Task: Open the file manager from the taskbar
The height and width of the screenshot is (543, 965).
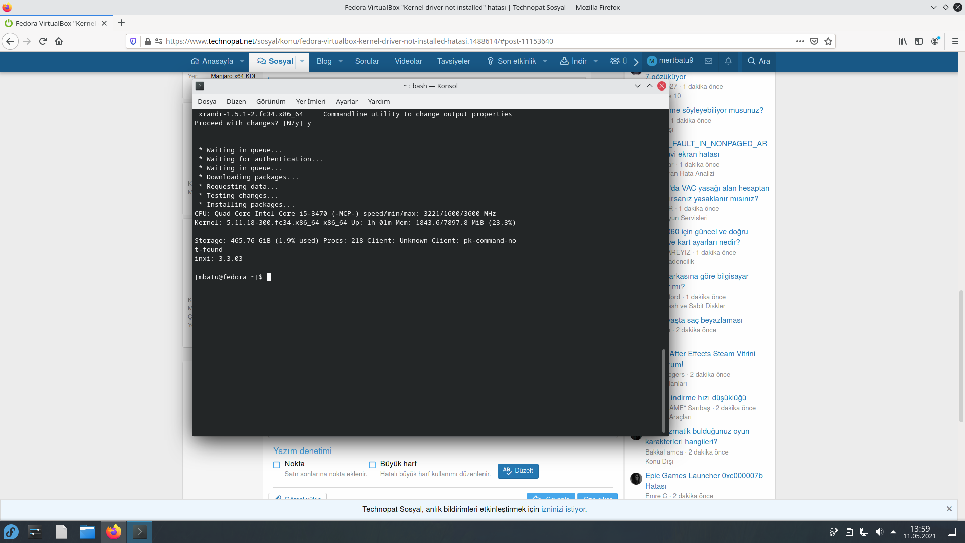Action: point(87,531)
